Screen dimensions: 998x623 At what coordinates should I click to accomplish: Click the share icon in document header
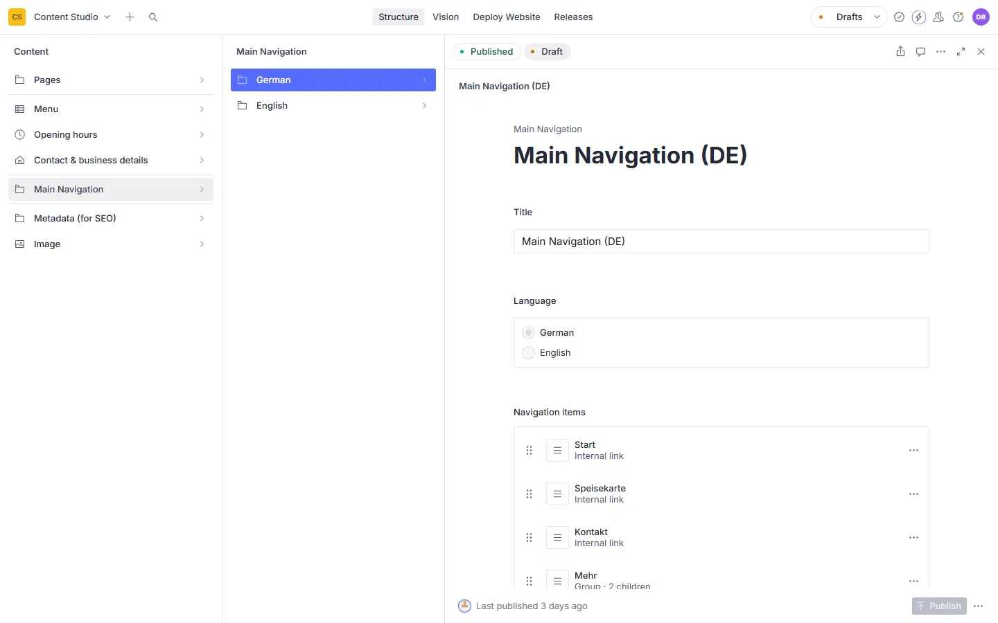coord(900,51)
